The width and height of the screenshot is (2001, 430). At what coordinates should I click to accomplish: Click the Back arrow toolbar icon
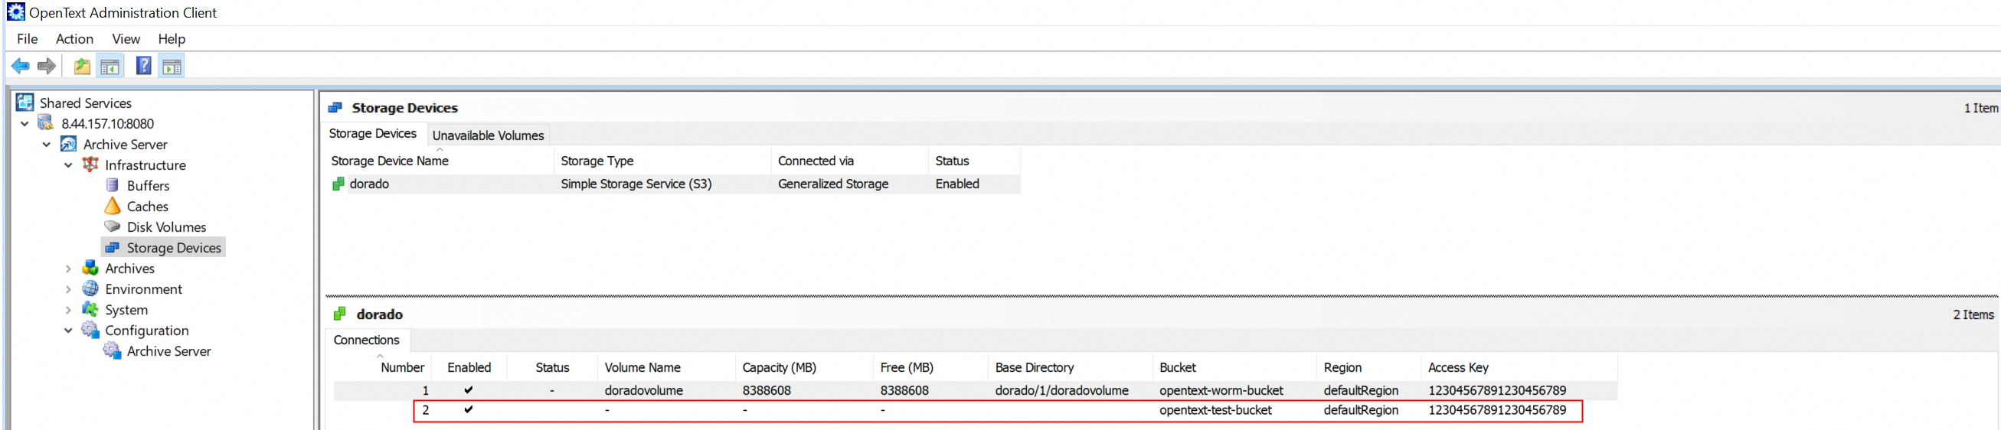pos(20,67)
